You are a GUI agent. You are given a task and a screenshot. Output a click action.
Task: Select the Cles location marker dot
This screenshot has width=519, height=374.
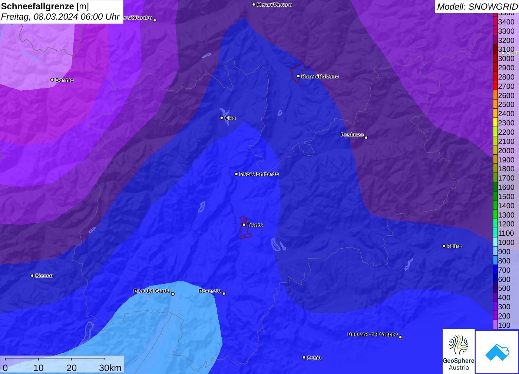tap(222, 118)
